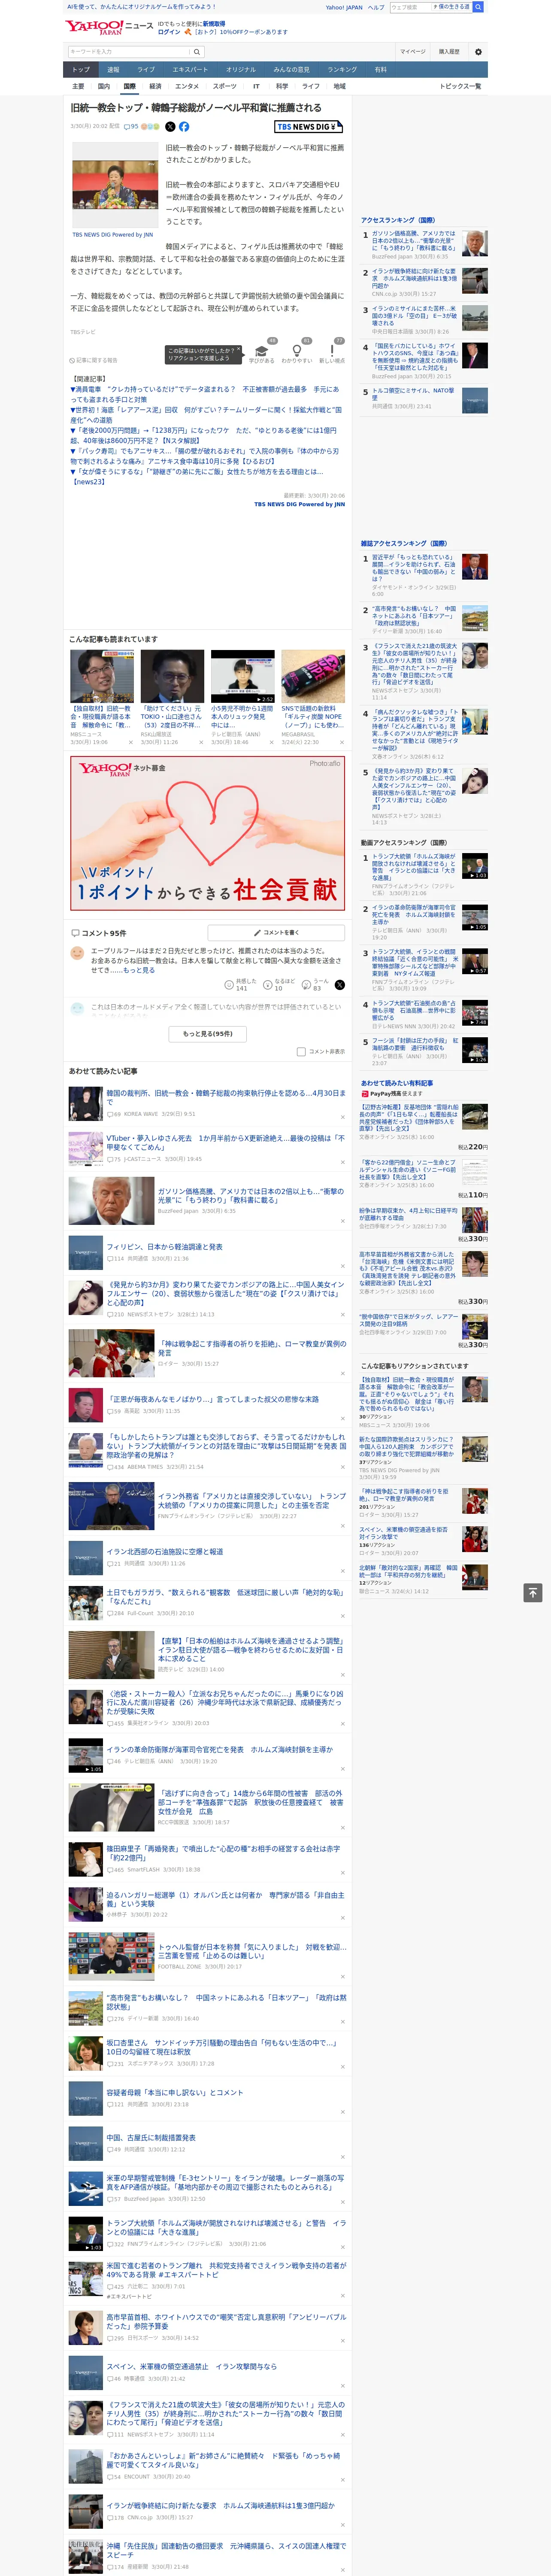
Task: Open article 正恩が毎夜あんをモノほがり
Action: tap(213, 1399)
